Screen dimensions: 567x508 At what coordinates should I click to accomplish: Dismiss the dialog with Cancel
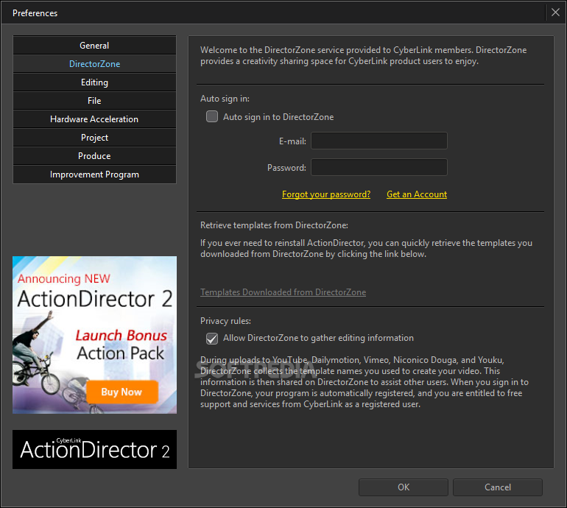(x=498, y=487)
